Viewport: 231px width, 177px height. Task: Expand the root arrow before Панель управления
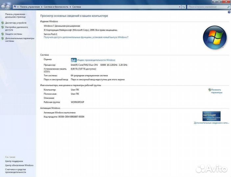coord(18,7)
